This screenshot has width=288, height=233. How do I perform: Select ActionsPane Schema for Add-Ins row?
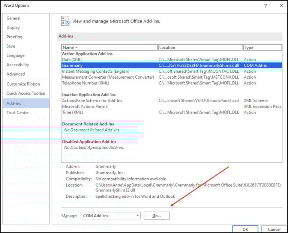point(171,101)
